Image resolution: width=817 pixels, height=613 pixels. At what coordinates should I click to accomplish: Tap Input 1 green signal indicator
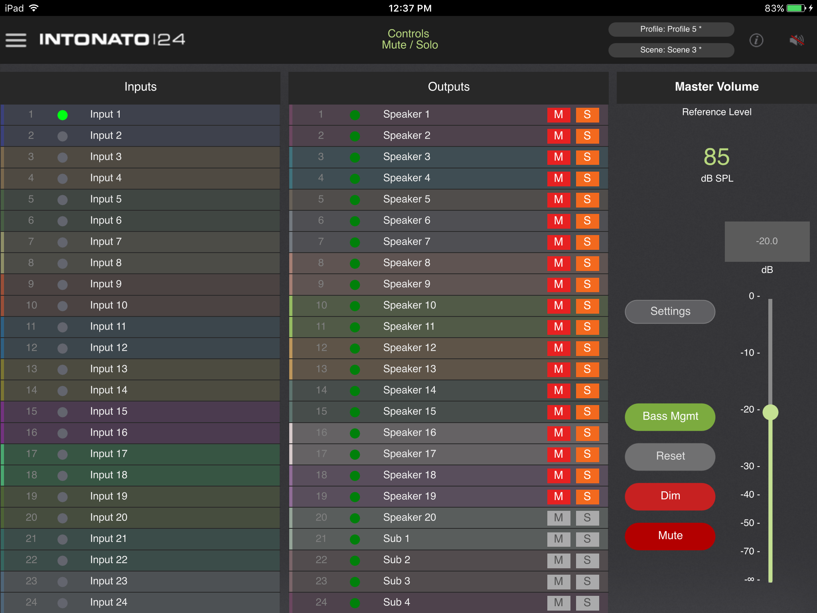tap(63, 115)
